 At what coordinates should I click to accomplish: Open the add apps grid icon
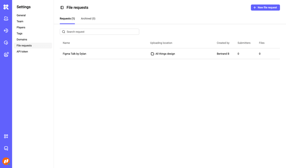coord(6,136)
